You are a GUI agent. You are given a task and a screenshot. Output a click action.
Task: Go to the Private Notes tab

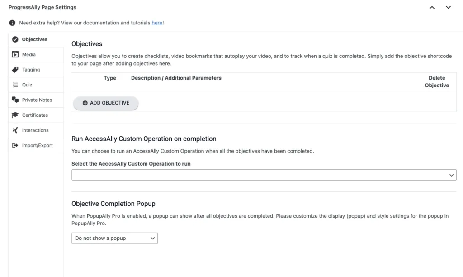37,100
